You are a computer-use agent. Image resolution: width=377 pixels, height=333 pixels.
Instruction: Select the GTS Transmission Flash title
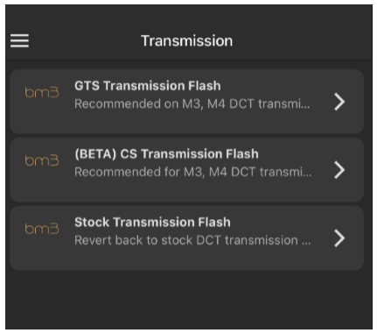click(x=148, y=86)
